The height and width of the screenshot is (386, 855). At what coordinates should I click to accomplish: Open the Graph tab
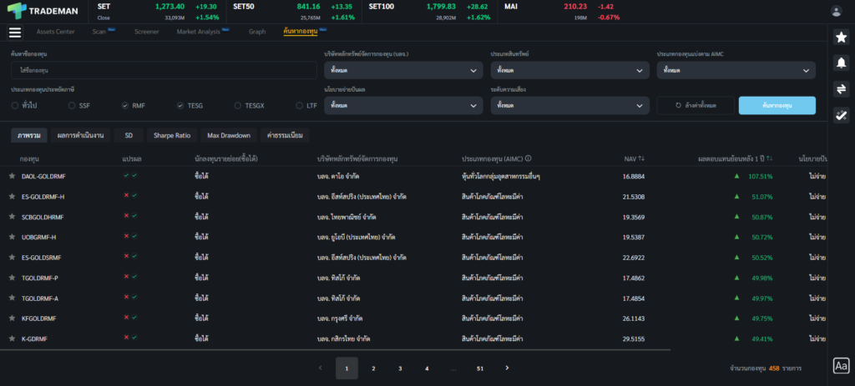(x=257, y=32)
